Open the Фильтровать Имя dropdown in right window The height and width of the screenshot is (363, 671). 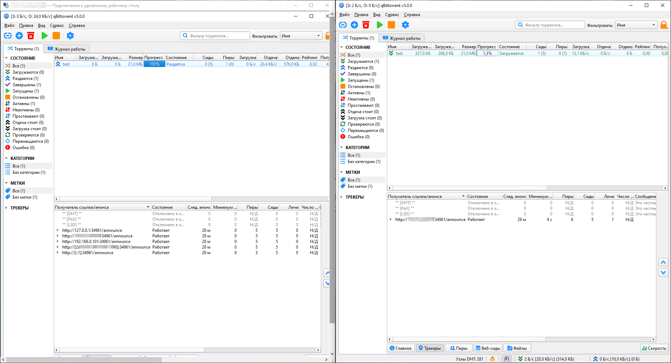coord(636,25)
